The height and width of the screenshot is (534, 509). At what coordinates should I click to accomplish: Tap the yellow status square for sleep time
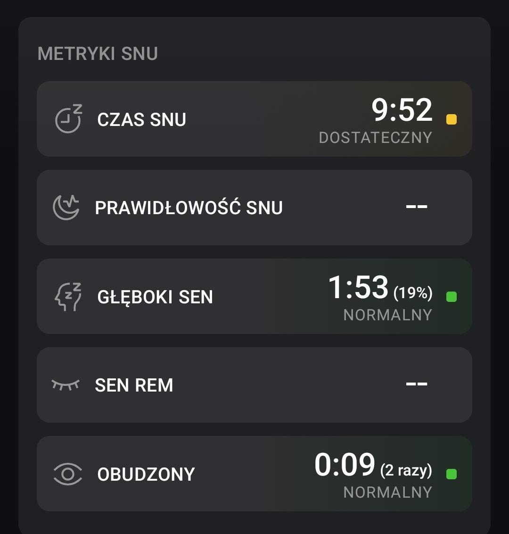[451, 119]
